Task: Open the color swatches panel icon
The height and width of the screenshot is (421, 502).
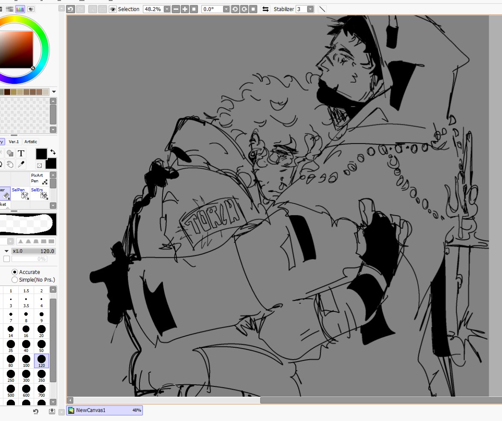Action: coord(20,9)
